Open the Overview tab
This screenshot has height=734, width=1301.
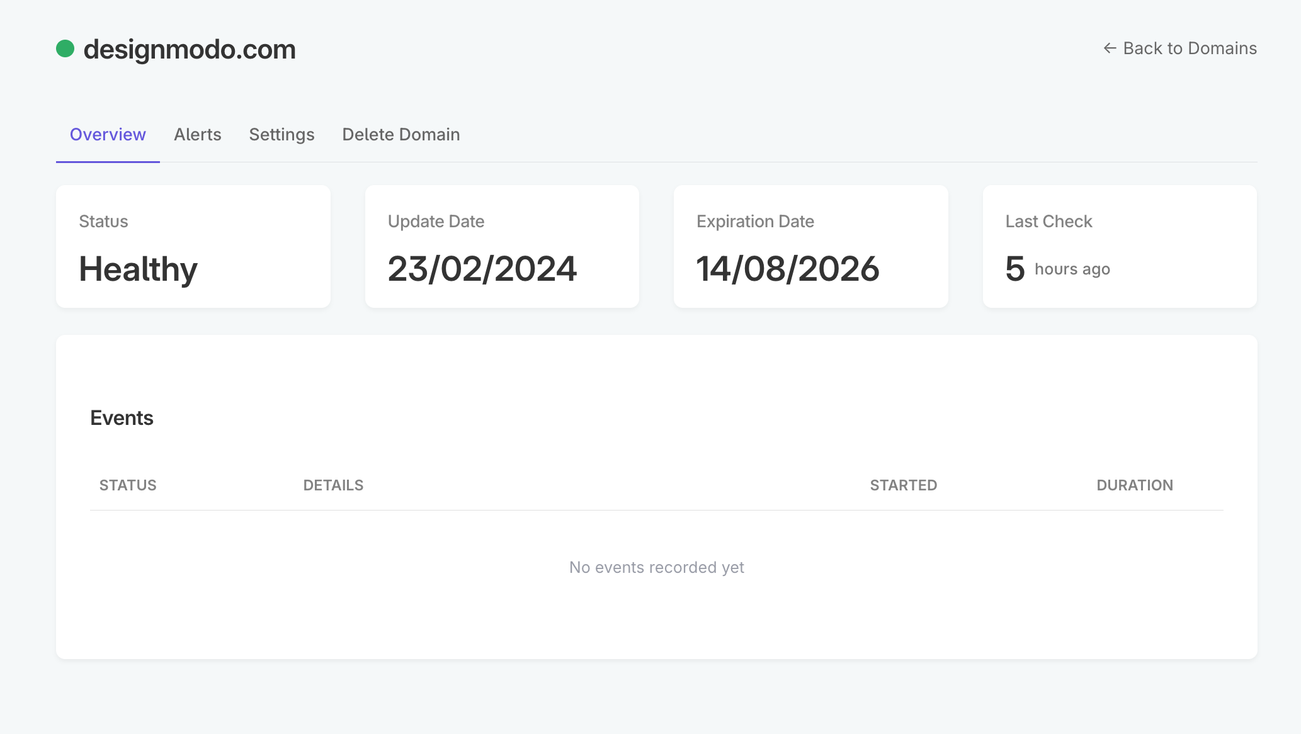tap(107, 134)
